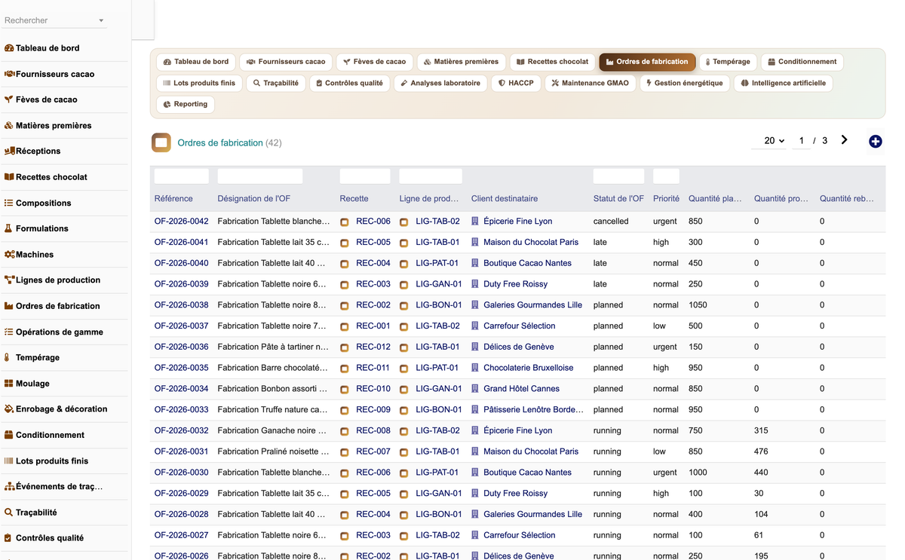Open Matières premières tab
The width and height of the screenshot is (905, 560).
461,62
